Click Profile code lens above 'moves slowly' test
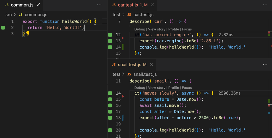 [174, 88]
